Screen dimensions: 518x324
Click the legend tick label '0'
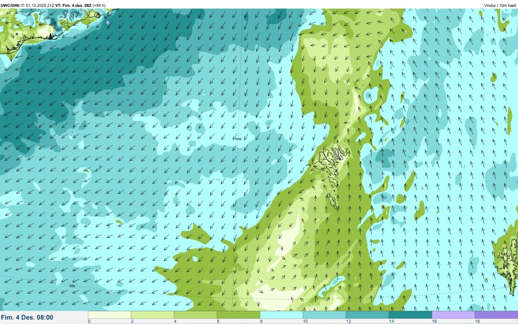pos(89,321)
